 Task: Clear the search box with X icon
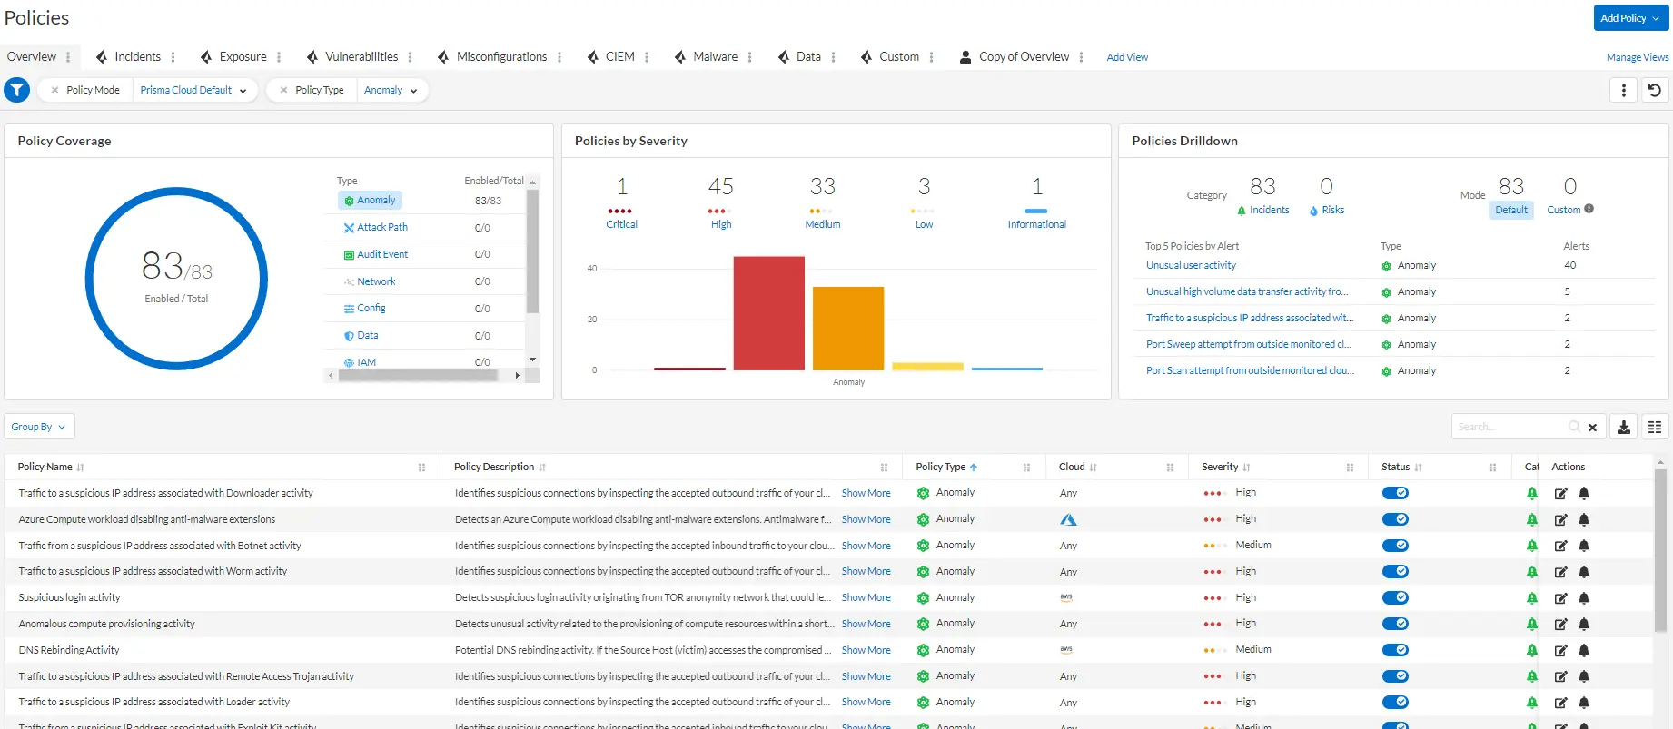click(x=1592, y=428)
